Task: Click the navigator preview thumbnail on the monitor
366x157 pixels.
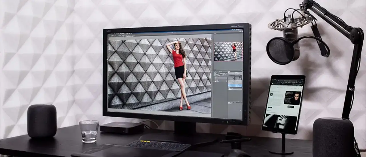Action: coord(228,51)
